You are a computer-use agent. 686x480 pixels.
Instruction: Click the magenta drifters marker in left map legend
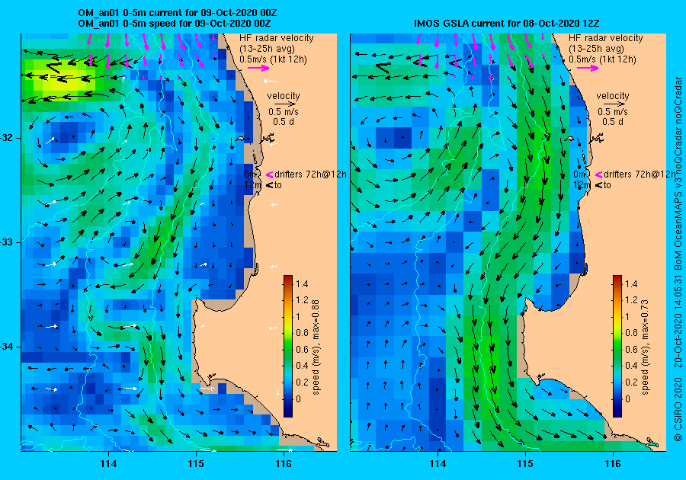click(269, 174)
